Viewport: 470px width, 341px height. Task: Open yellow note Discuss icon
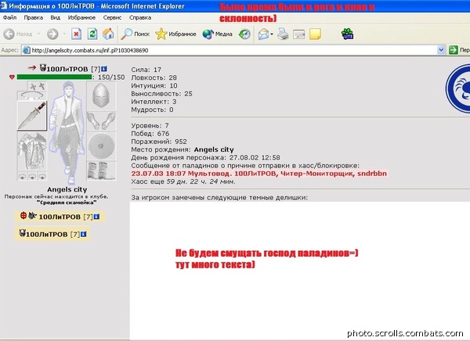pos(315,34)
